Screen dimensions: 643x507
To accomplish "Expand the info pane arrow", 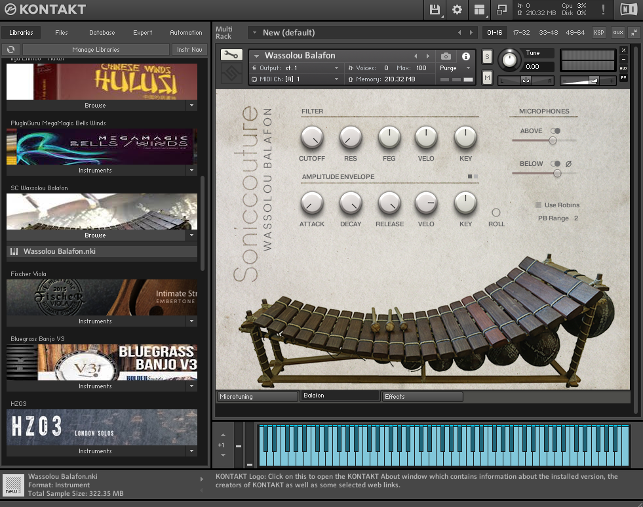I will [x=201, y=479].
